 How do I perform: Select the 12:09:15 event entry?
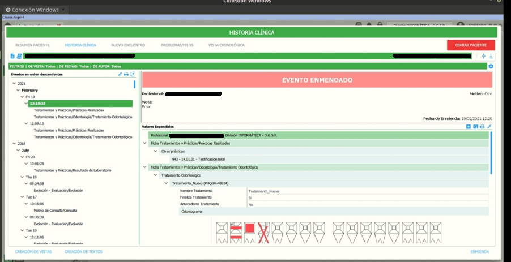click(x=37, y=124)
